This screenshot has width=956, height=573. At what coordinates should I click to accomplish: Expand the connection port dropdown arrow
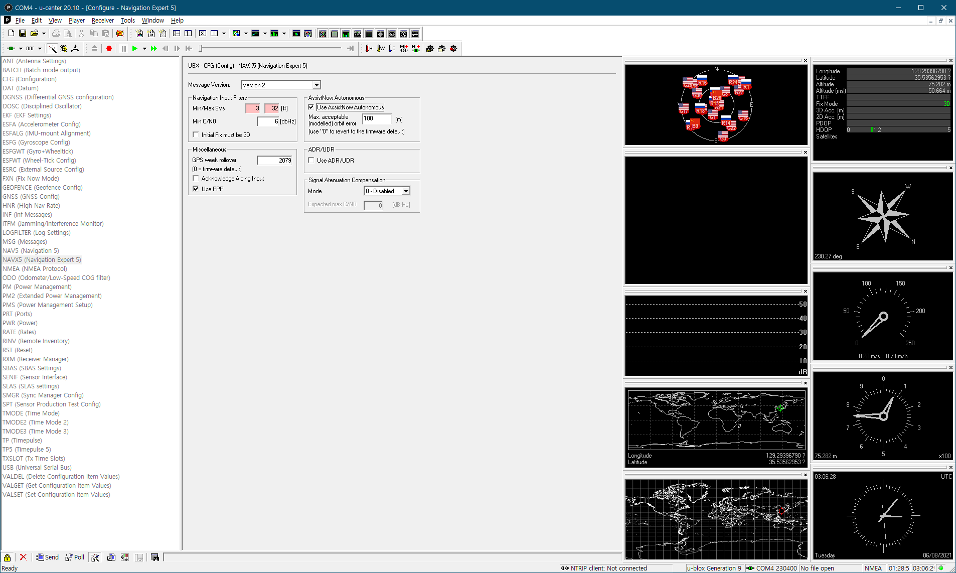pyautogui.click(x=21, y=49)
